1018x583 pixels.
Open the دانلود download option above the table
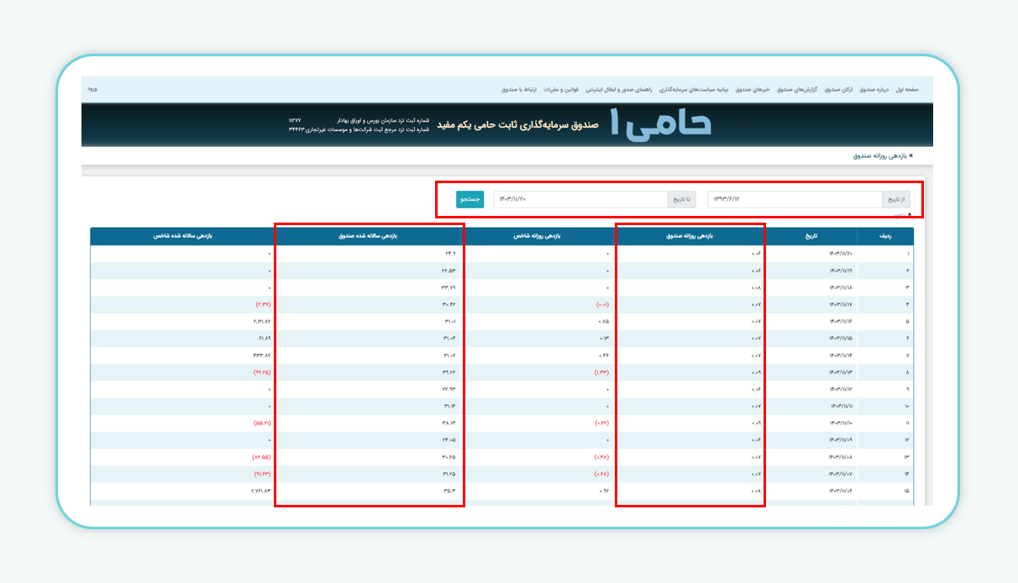[x=903, y=215]
